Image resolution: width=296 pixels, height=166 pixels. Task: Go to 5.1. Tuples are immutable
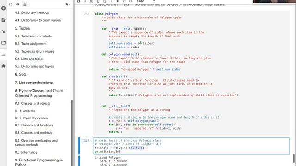click(x=33, y=36)
